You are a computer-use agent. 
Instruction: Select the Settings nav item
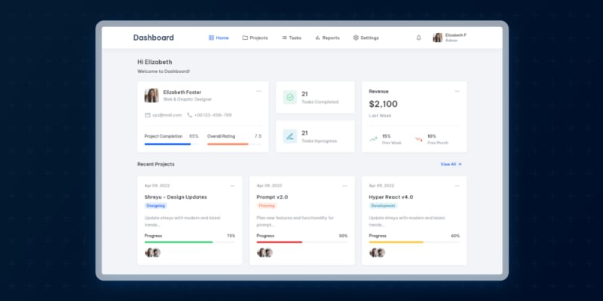pyautogui.click(x=366, y=38)
